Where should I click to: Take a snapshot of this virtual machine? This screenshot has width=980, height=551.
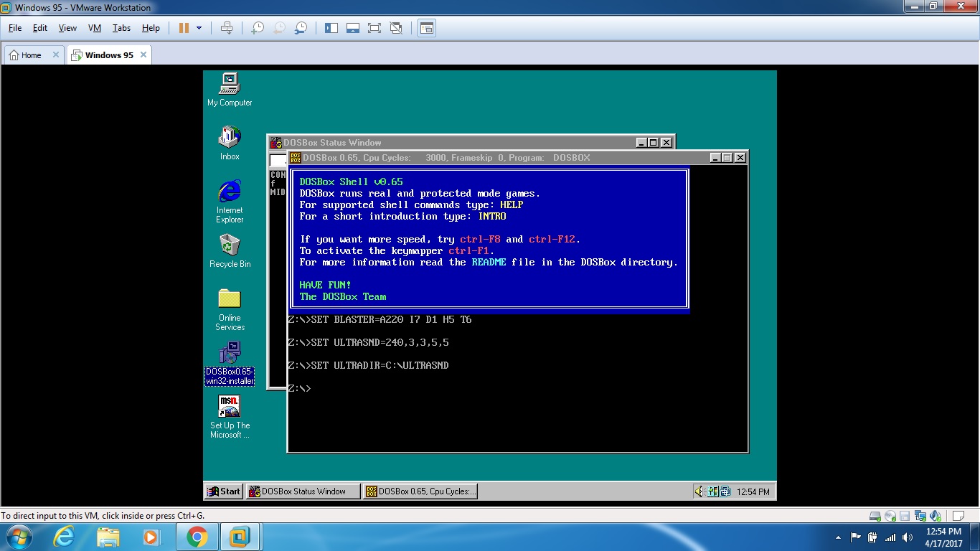click(x=257, y=28)
